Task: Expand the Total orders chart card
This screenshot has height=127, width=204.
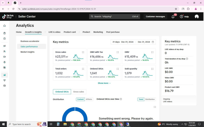Action: tap(83, 69)
